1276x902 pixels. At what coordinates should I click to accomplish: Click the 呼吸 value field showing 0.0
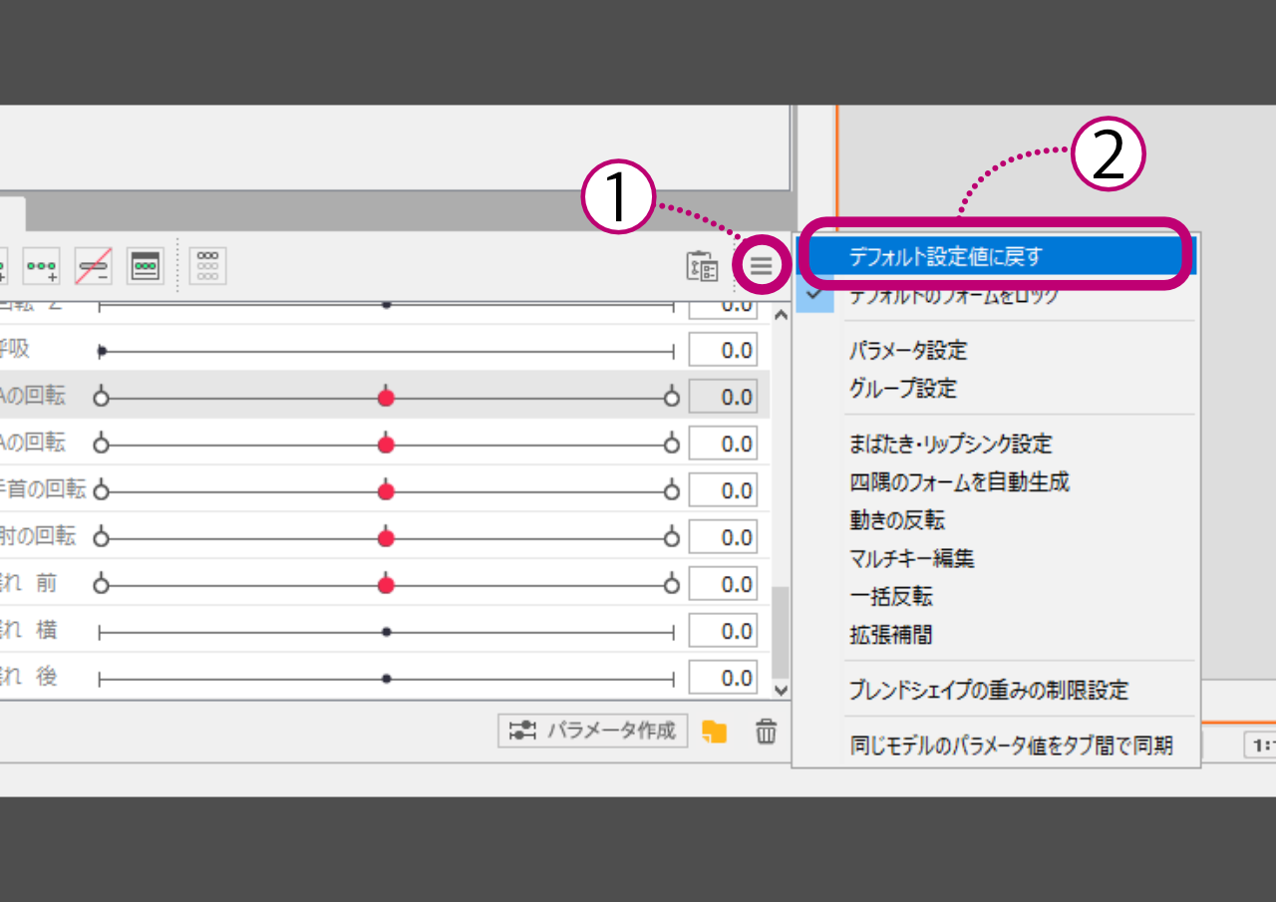coord(723,351)
